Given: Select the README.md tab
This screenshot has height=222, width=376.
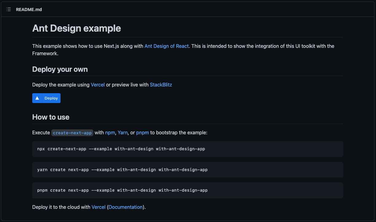Looking at the screenshot, I should coord(29,9).
